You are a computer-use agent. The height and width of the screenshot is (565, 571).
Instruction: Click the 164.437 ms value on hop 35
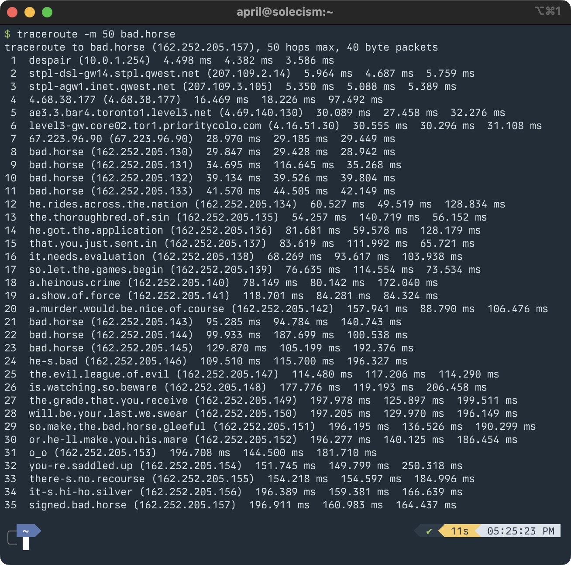tap(426, 505)
